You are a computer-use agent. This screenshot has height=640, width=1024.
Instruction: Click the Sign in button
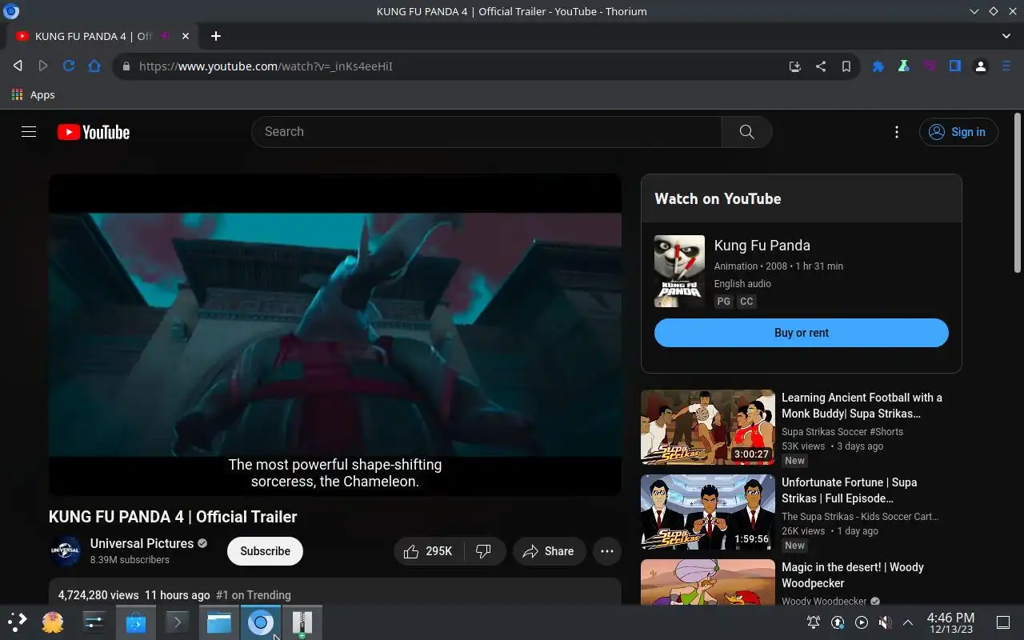click(958, 132)
